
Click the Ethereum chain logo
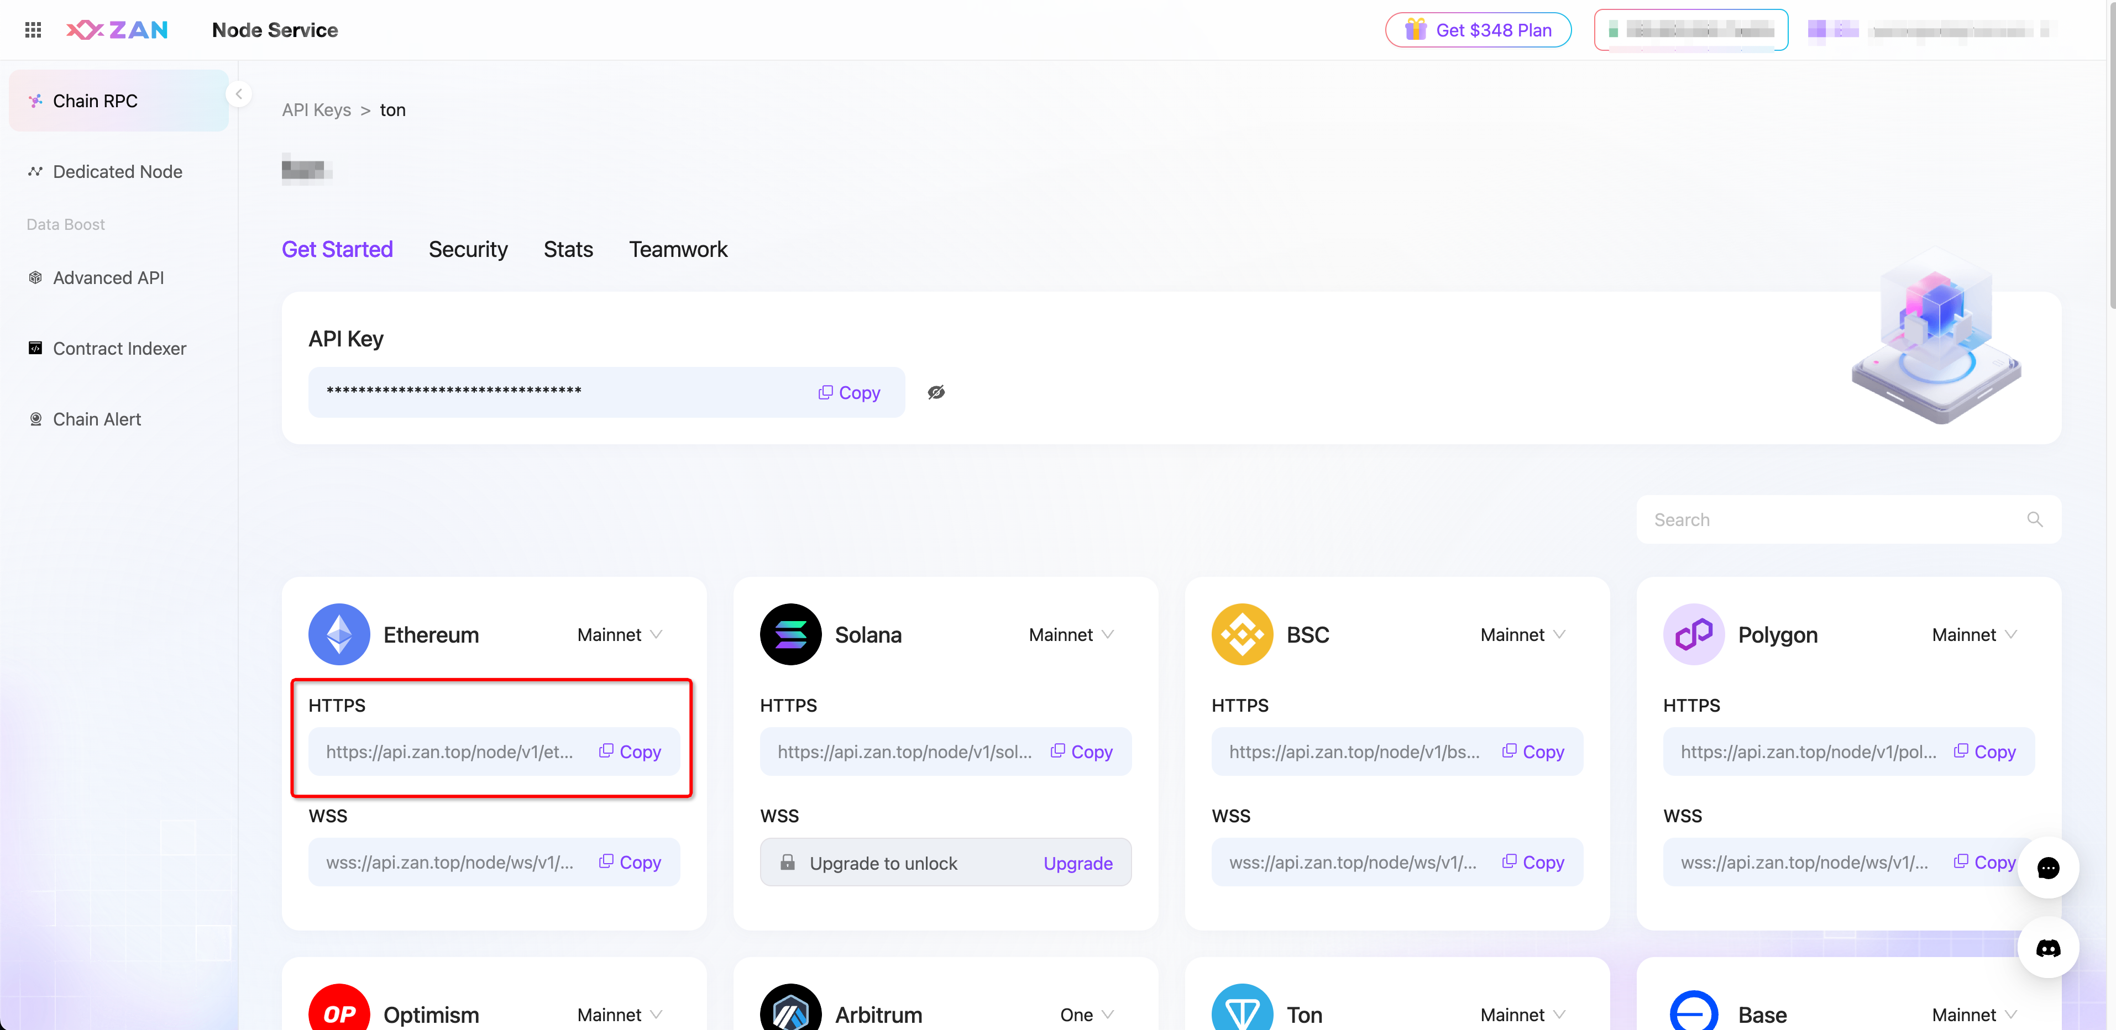(339, 634)
